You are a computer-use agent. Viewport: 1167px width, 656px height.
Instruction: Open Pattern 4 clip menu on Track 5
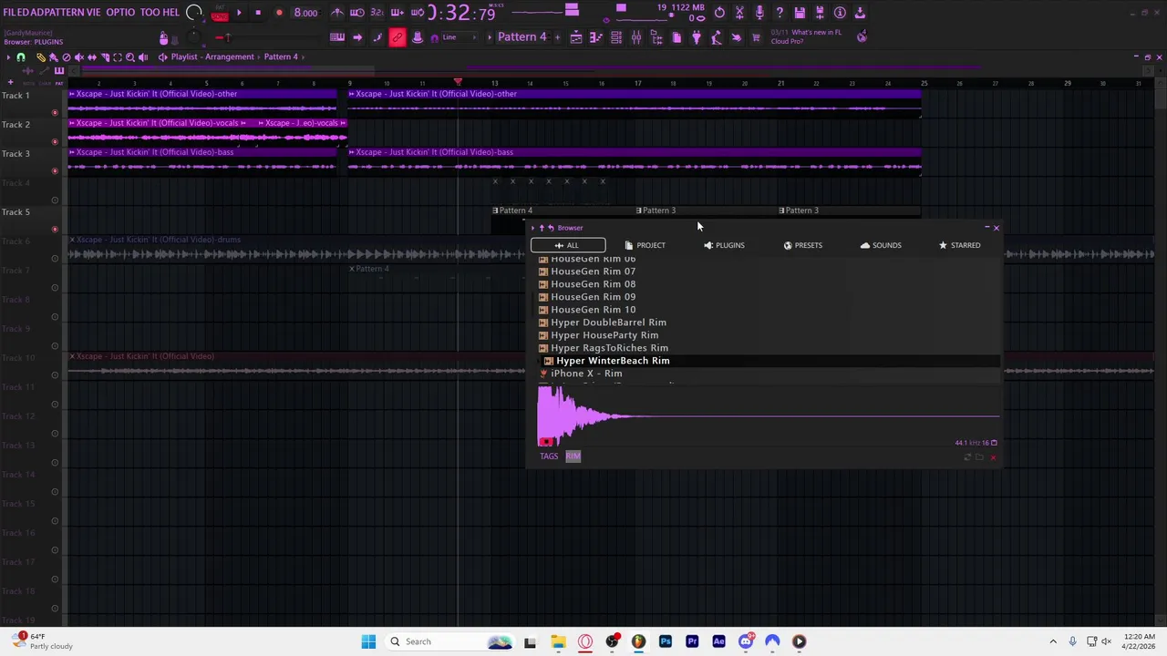click(x=495, y=210)
